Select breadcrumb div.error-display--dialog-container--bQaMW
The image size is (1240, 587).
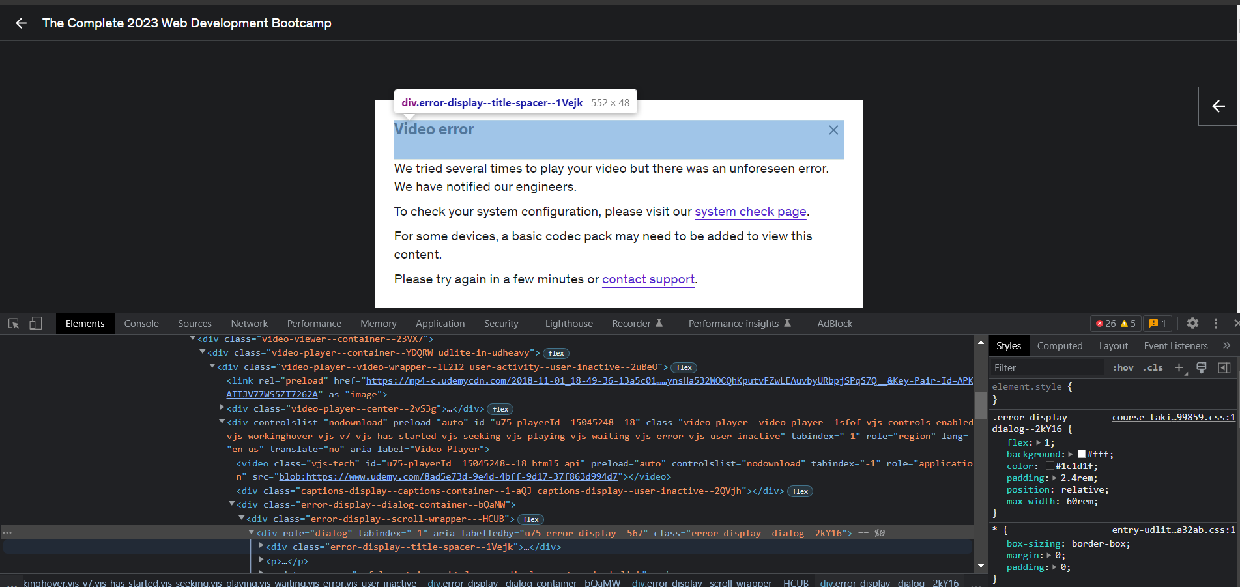coord(524,583)
